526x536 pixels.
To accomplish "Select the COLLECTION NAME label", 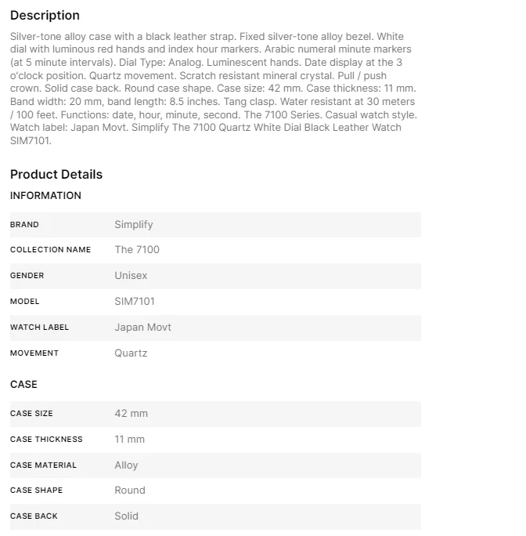I will [x=50, y=250].
